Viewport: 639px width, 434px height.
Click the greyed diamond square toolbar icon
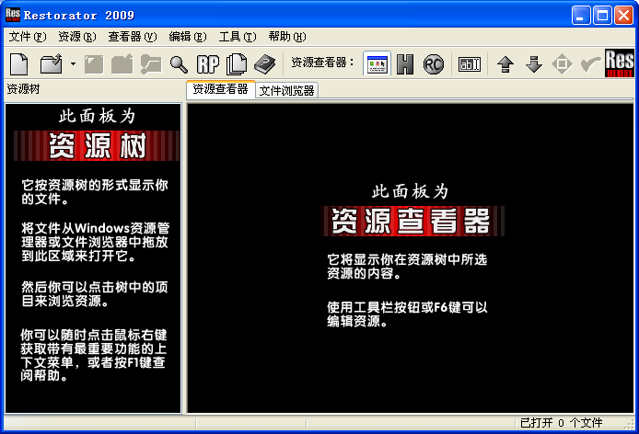click(x=562, y=64)
